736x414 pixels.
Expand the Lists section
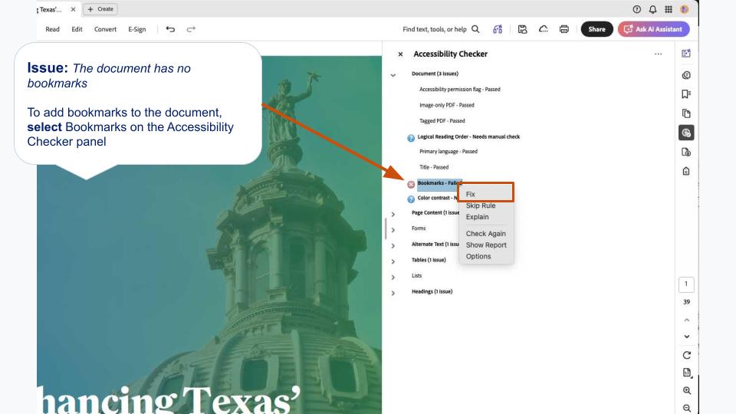393,278
